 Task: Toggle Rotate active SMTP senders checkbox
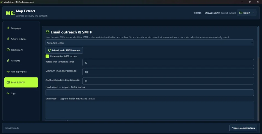47,56
